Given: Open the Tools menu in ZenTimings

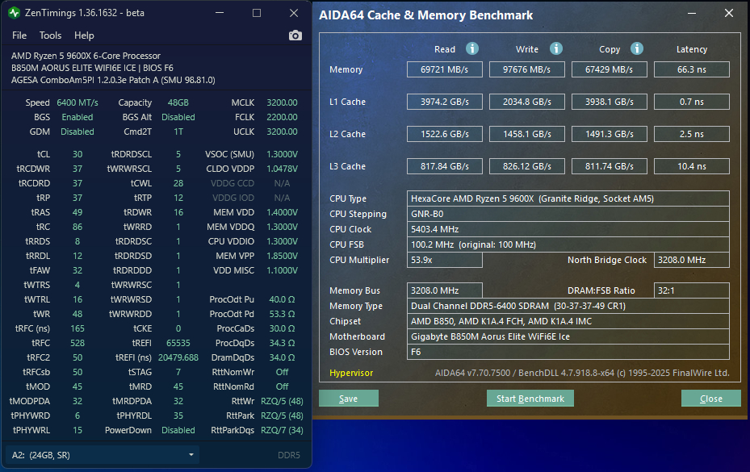Looking at the screenshot, I should (x=50, y=36).
